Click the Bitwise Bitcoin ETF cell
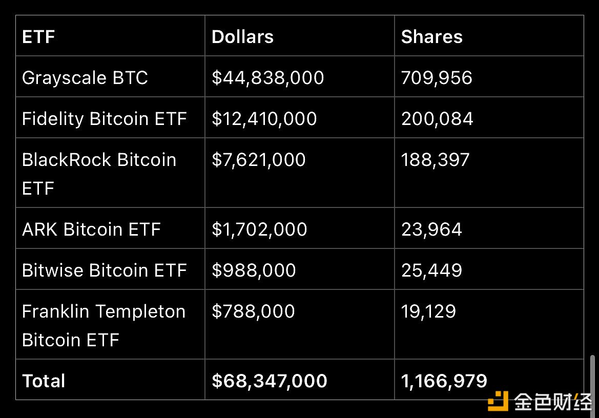 pos(104,270)
